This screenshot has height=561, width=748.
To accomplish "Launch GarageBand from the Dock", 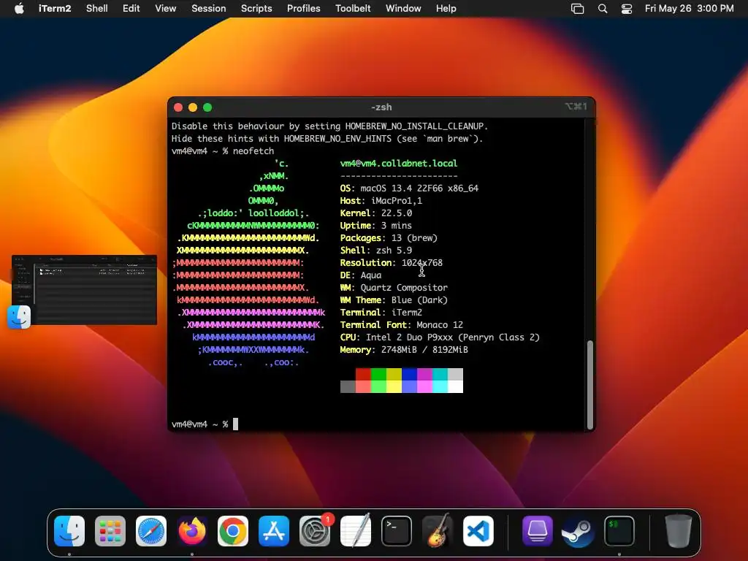I will [x=438, y=530].
